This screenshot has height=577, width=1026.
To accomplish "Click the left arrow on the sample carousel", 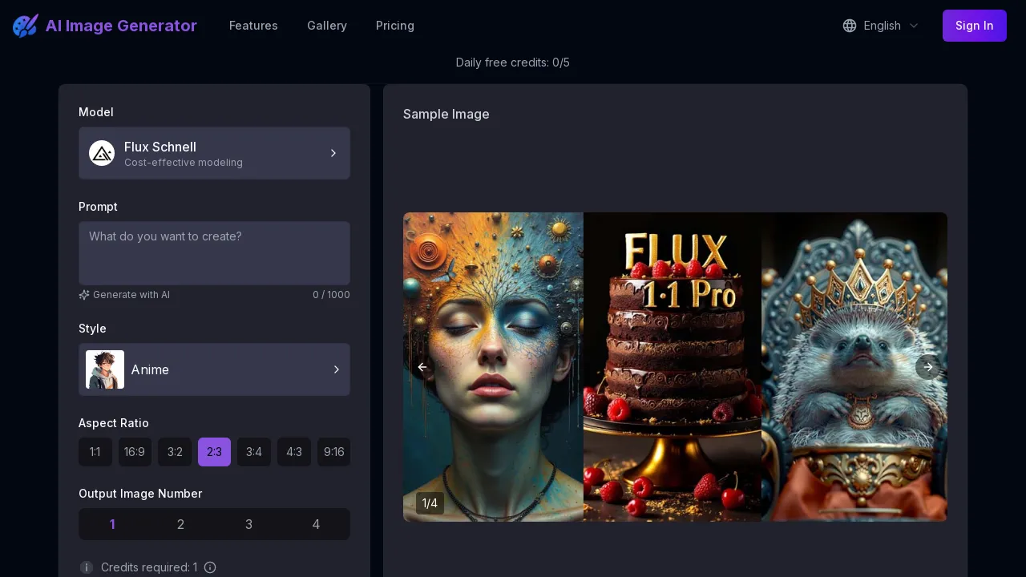I will tap(422, 367).
